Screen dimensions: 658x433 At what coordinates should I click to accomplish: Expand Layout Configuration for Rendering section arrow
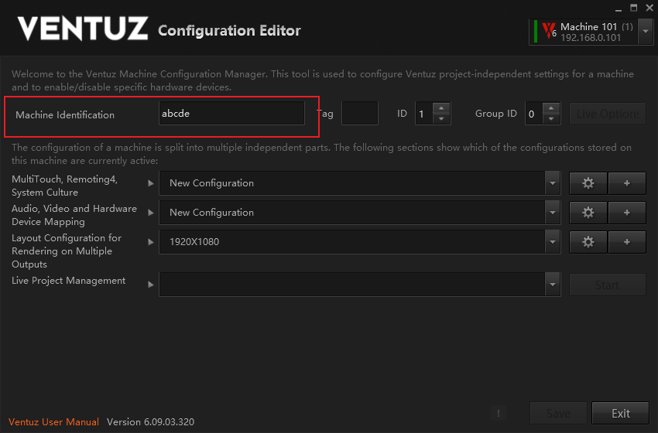click(151, 242)
